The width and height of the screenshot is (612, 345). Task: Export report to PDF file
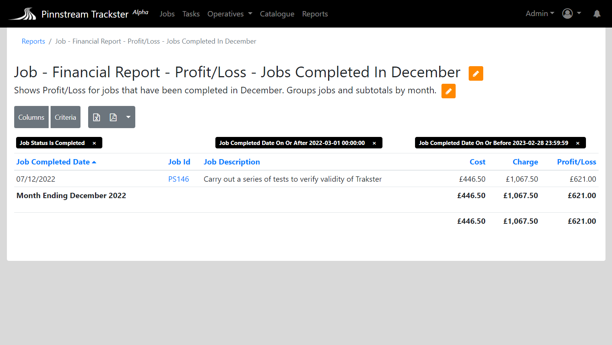pyautogui.click(x=113, y=117)
